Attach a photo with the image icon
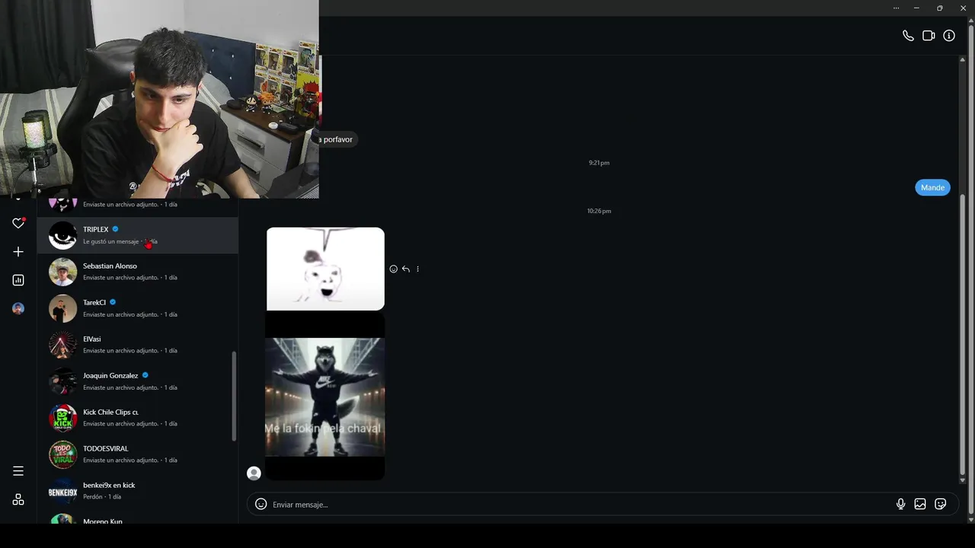This screenshot has height=548, width=975. pos(920,504)
